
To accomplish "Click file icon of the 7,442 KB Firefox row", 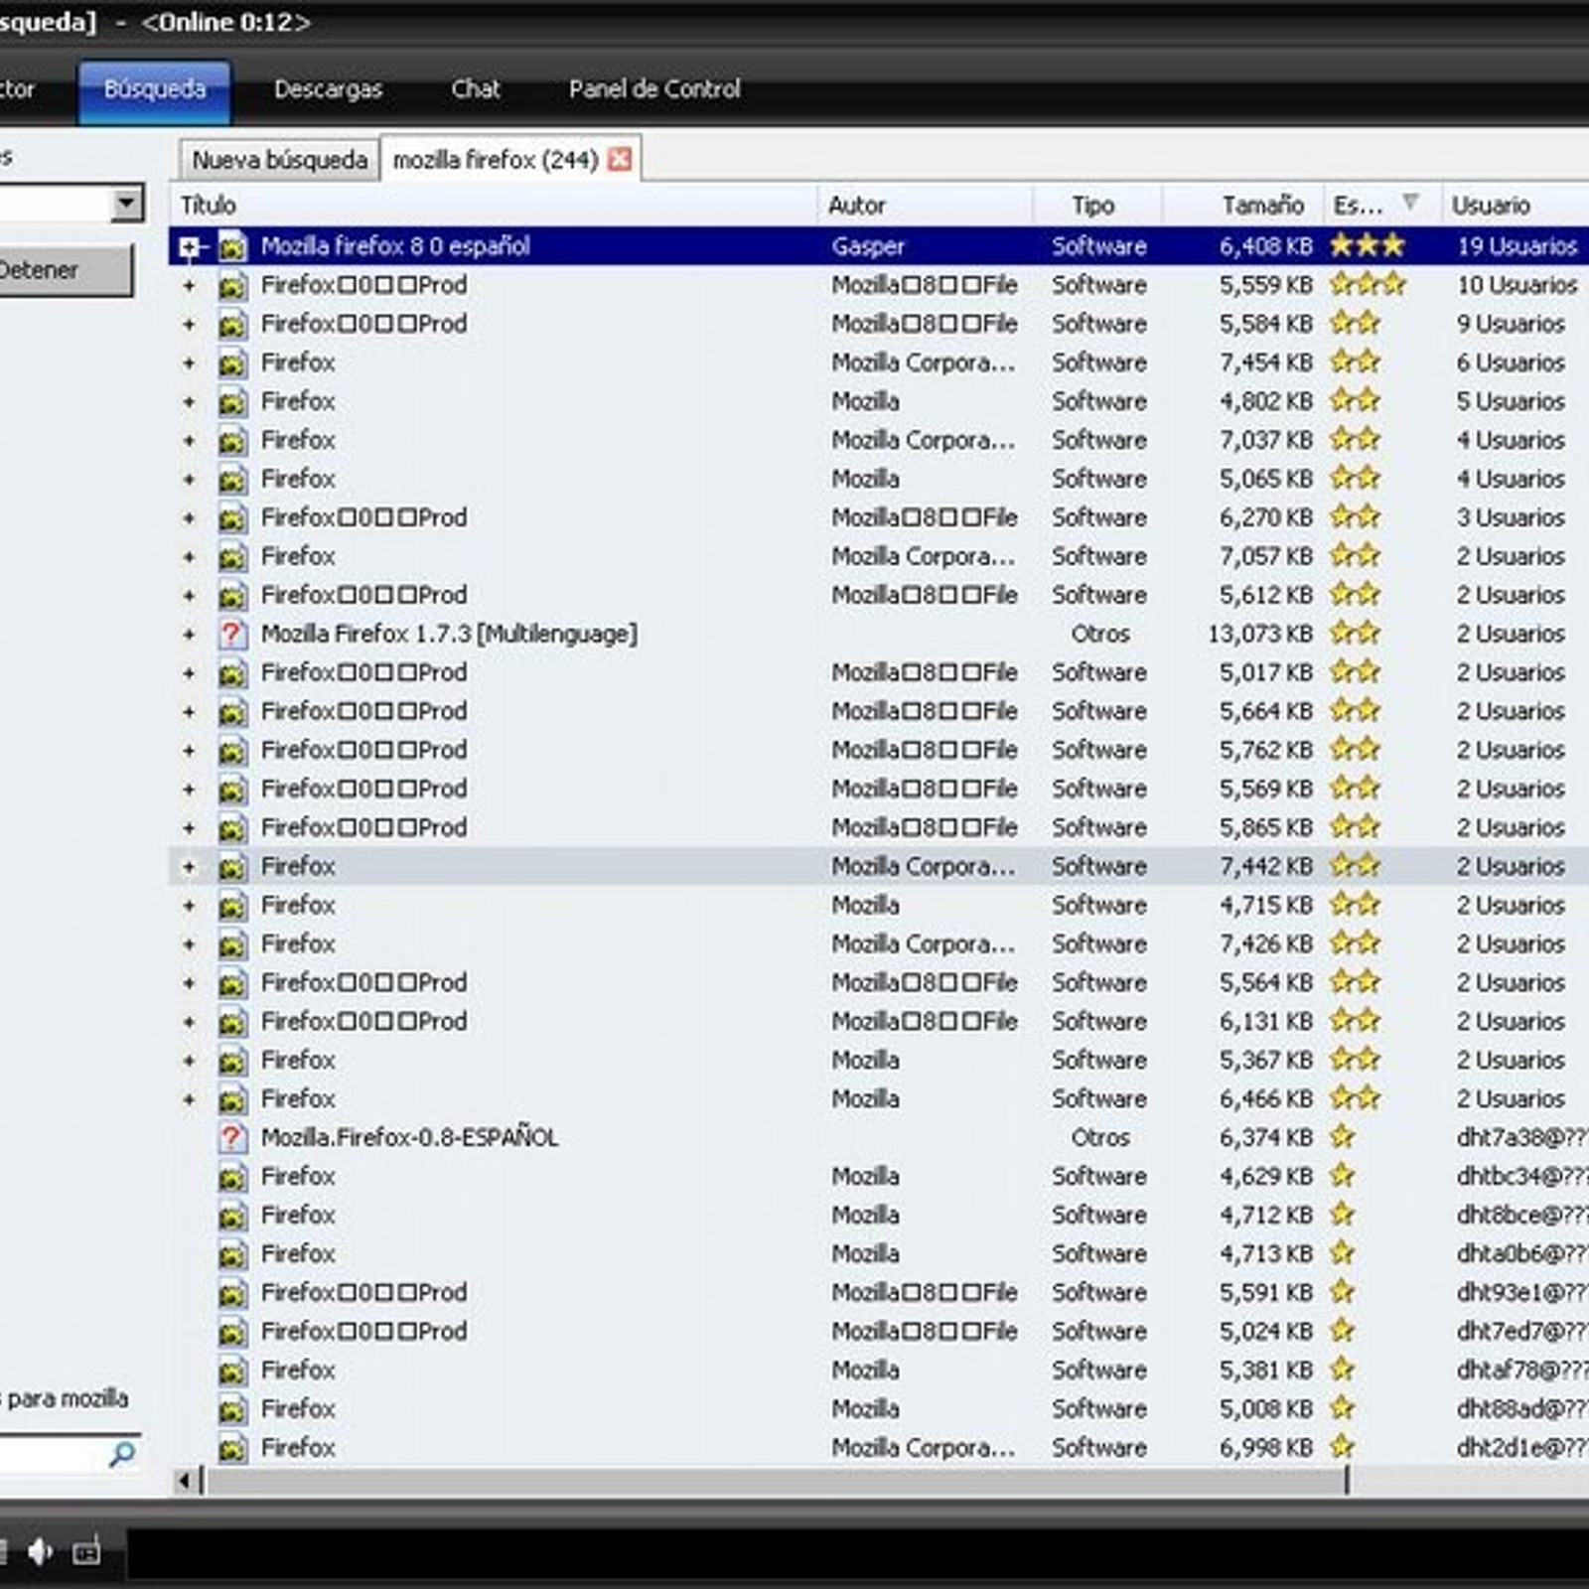I will (232, 867).
